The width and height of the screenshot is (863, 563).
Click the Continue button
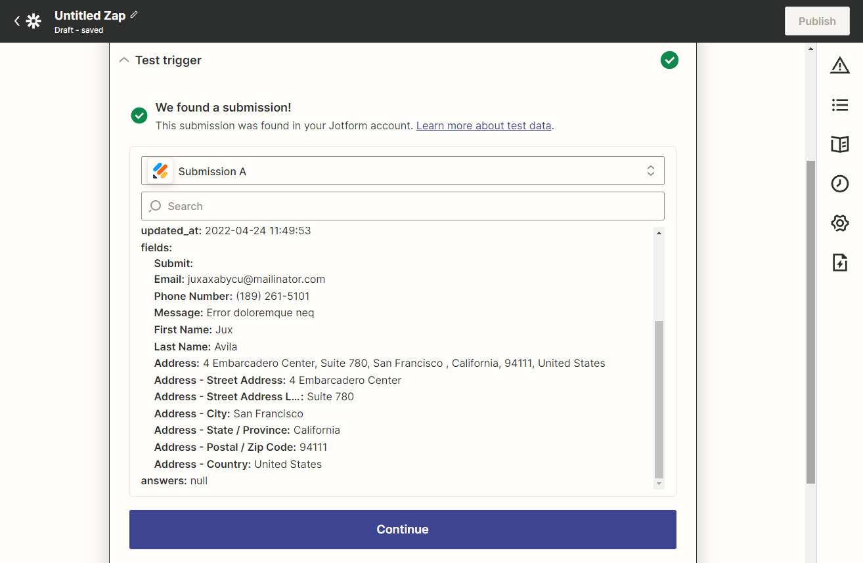click(402, 530)
